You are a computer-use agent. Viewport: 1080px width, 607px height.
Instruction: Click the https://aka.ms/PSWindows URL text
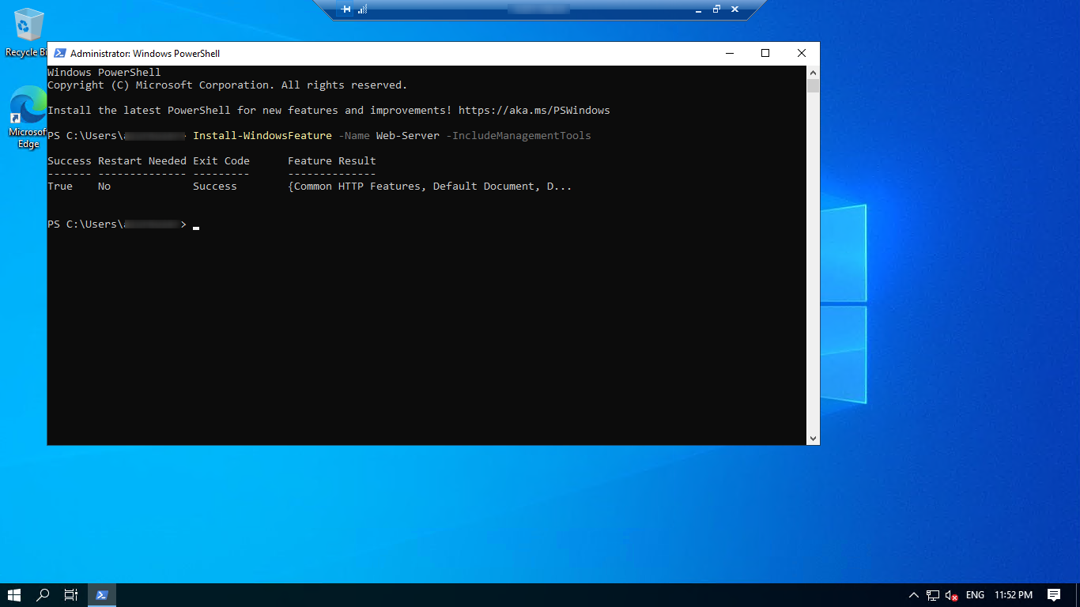click(534, 111)
